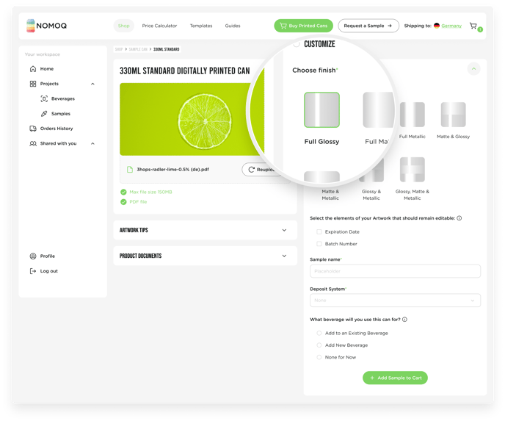
Task: Select Add New Beverage radio option
Action: [319, 345]
